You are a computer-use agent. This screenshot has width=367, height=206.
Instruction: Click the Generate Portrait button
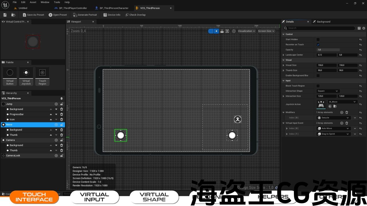85,15
